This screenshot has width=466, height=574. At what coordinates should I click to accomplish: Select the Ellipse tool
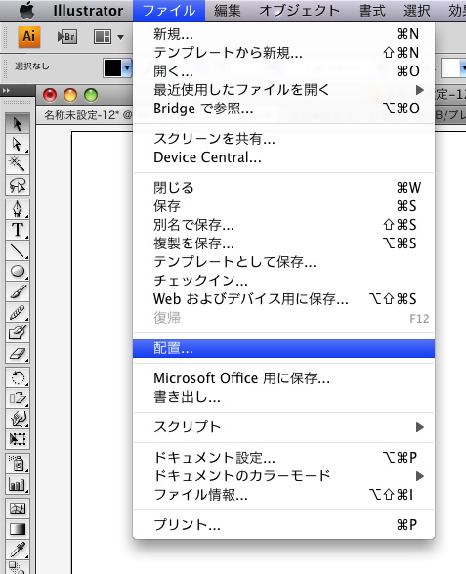18,271
